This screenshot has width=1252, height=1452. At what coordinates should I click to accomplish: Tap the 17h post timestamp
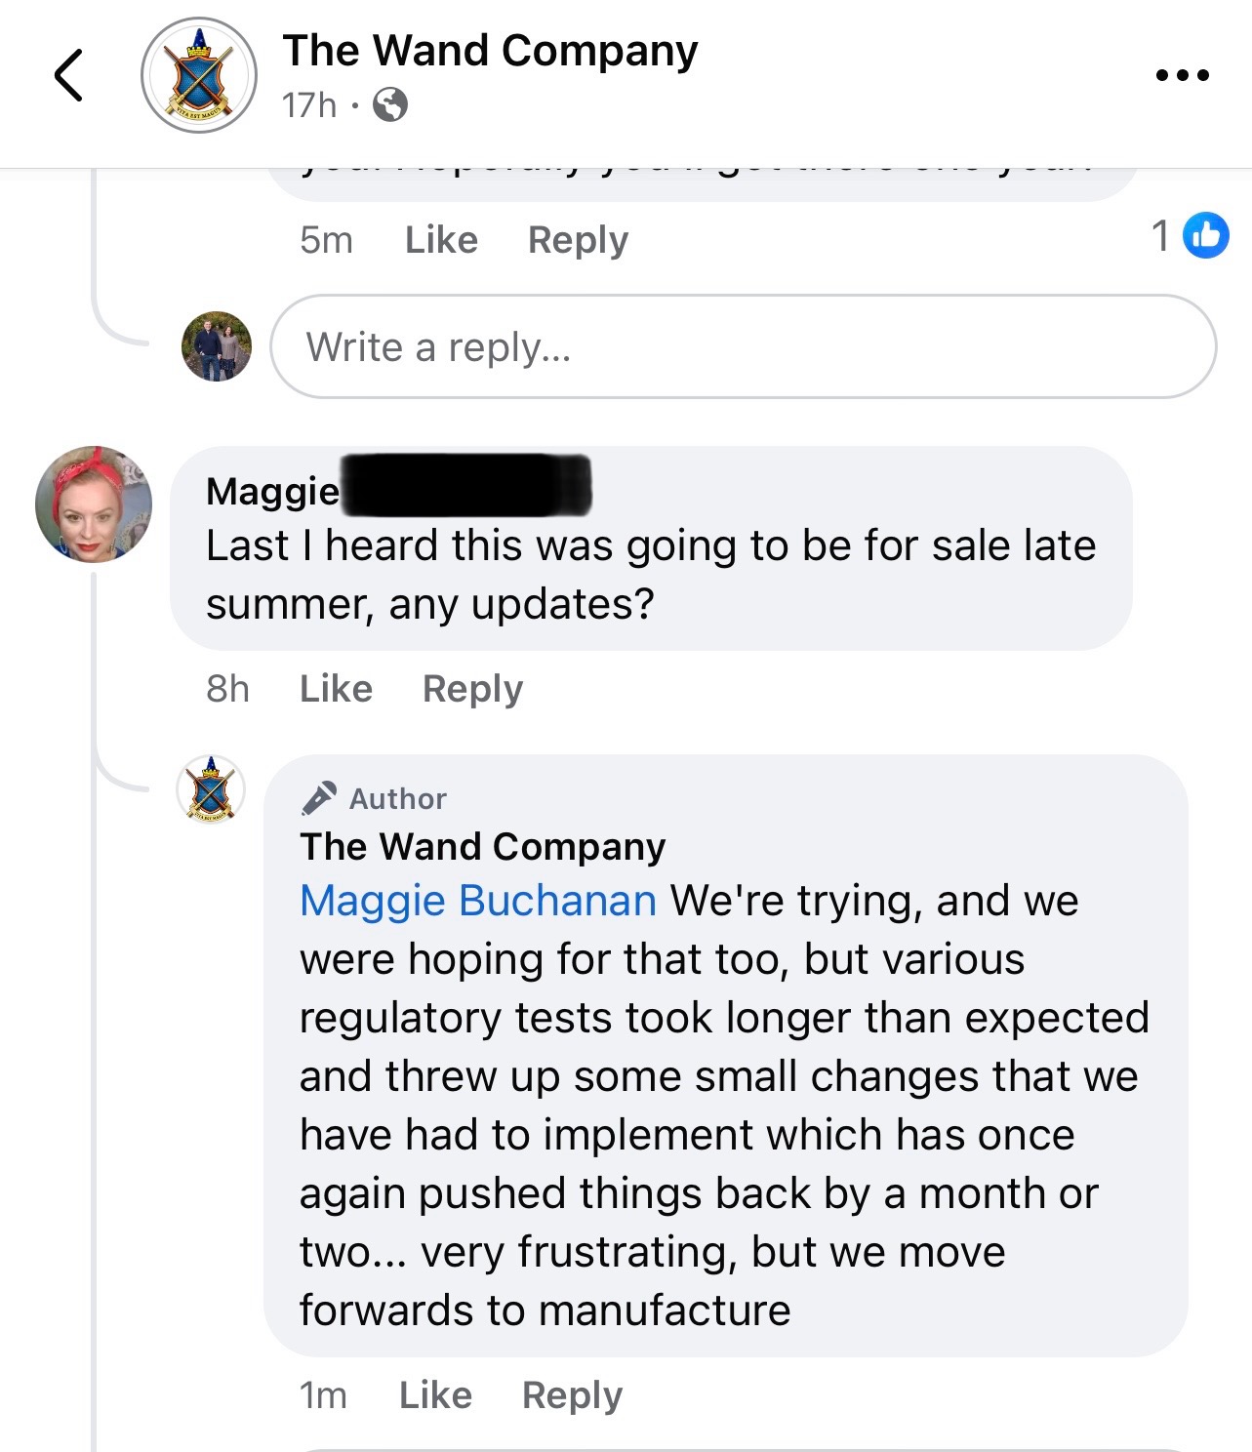309,104
